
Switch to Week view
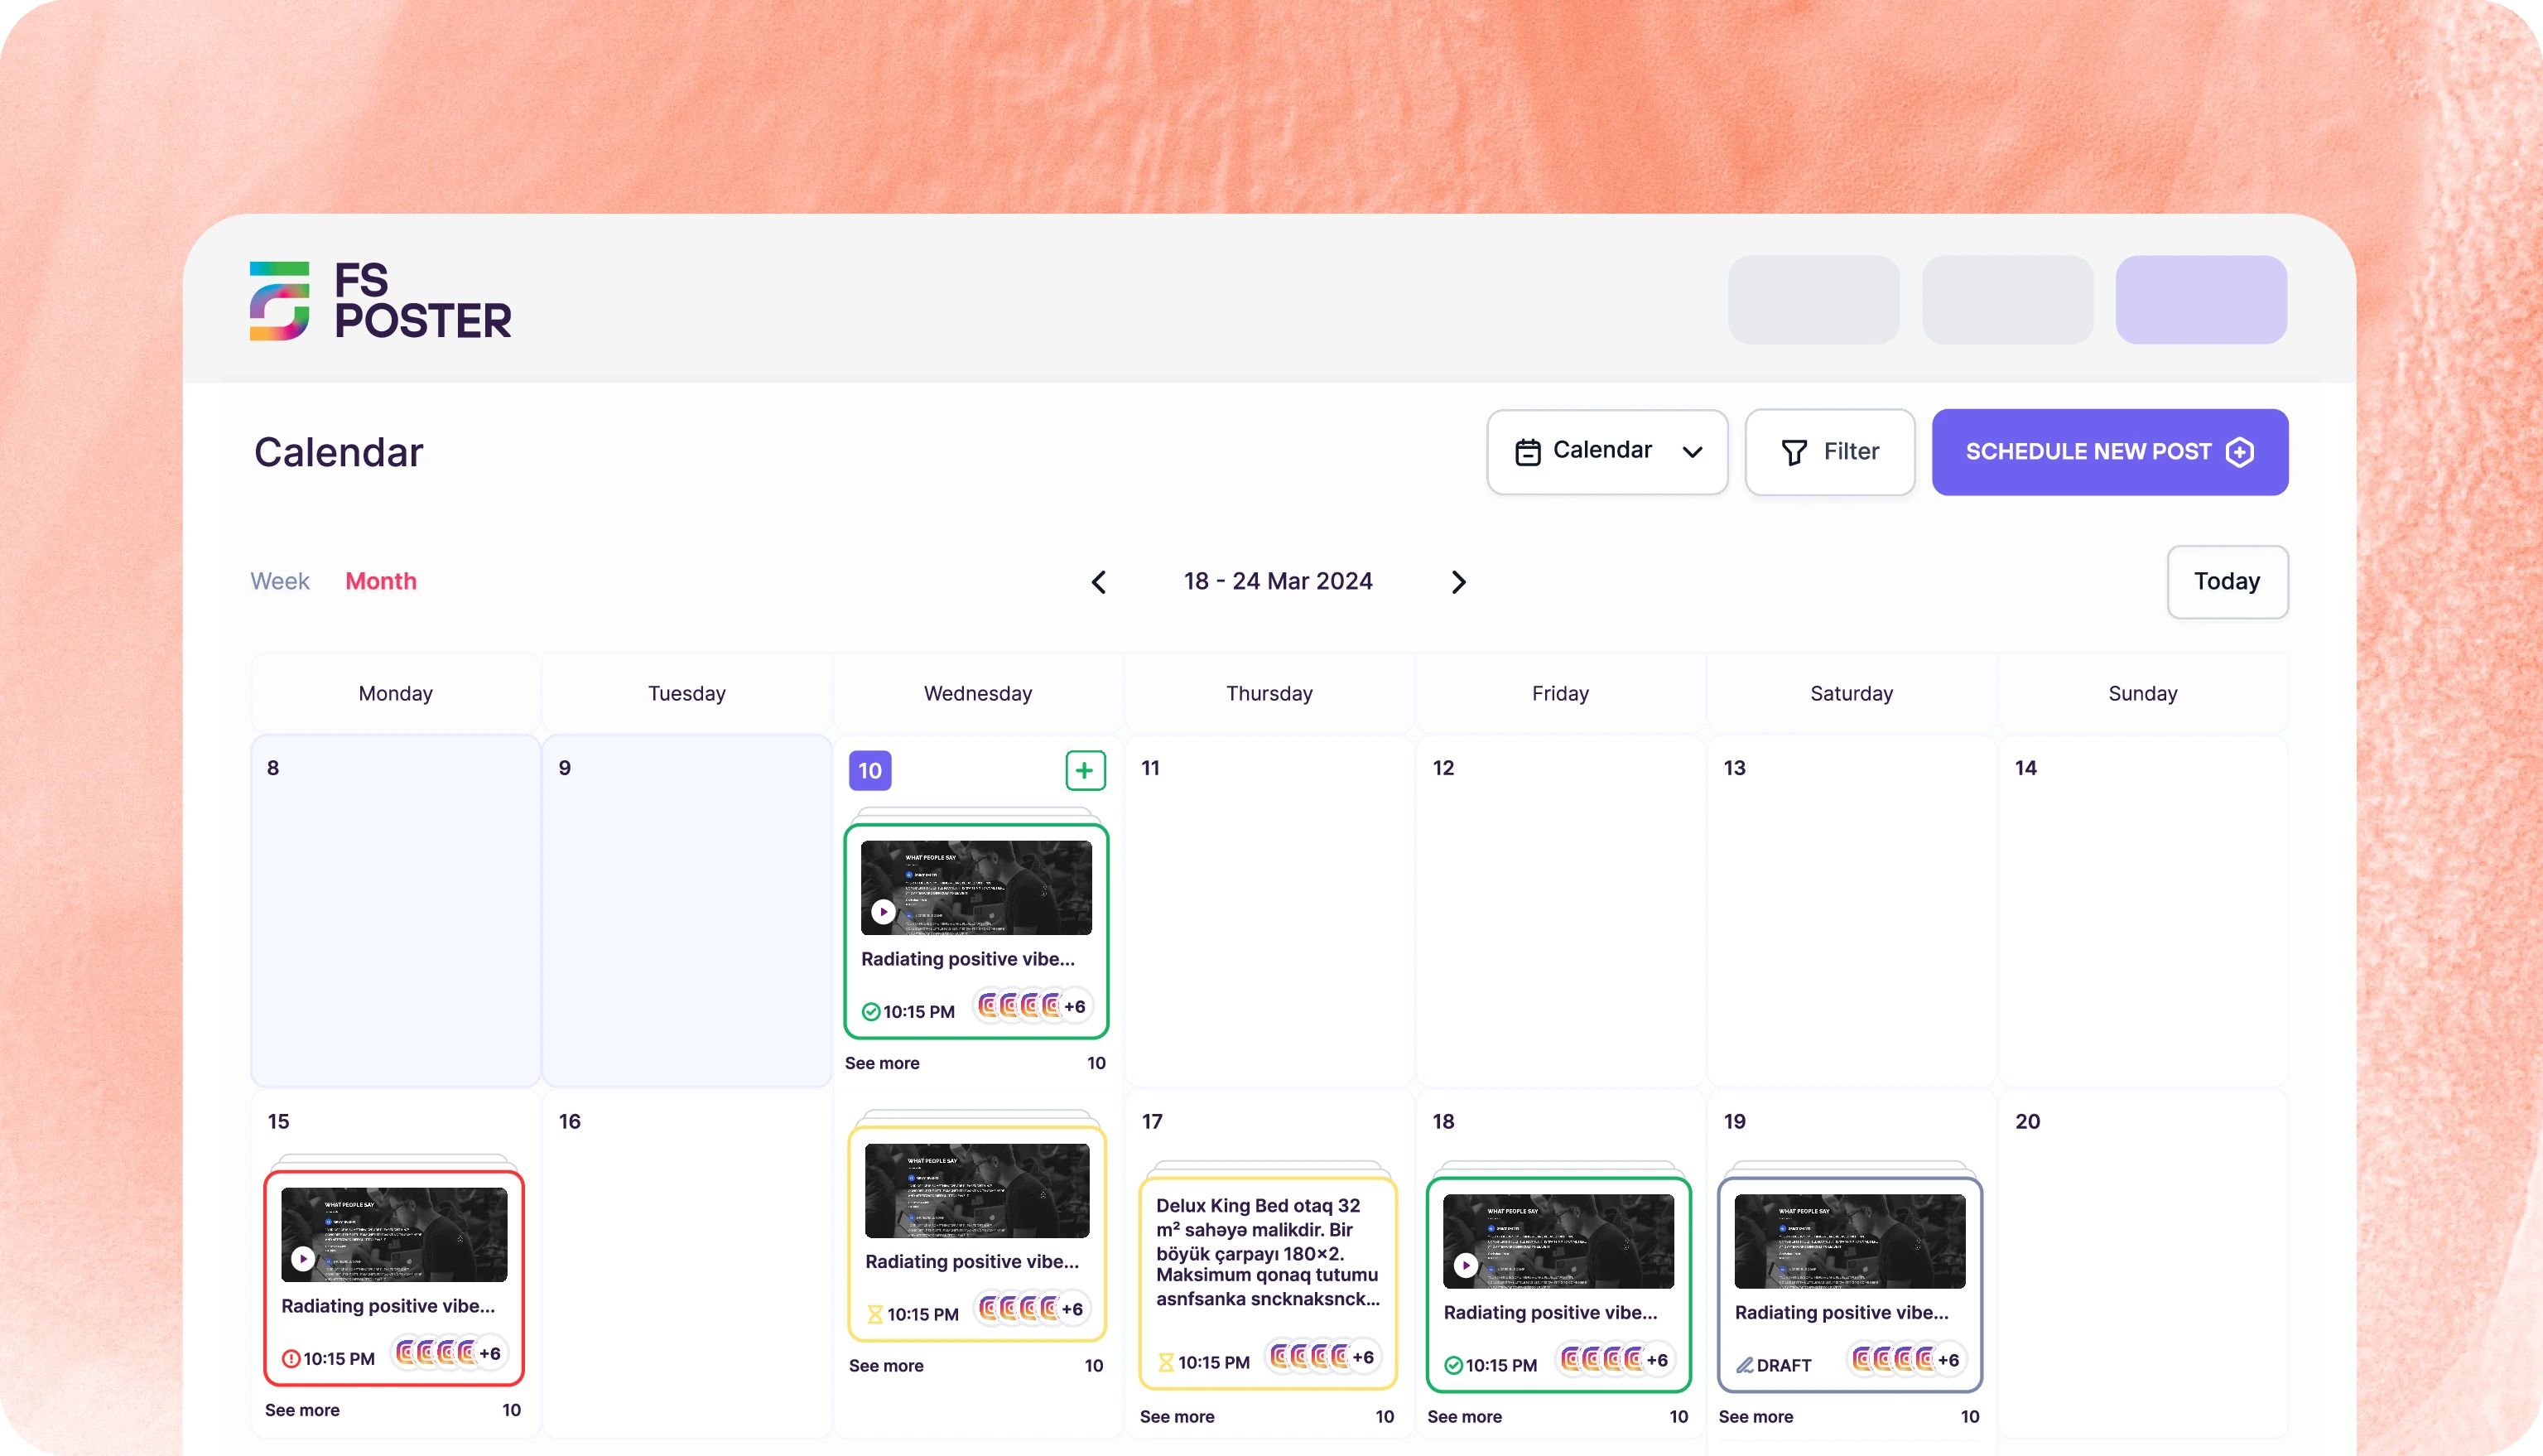pos(279,581)
